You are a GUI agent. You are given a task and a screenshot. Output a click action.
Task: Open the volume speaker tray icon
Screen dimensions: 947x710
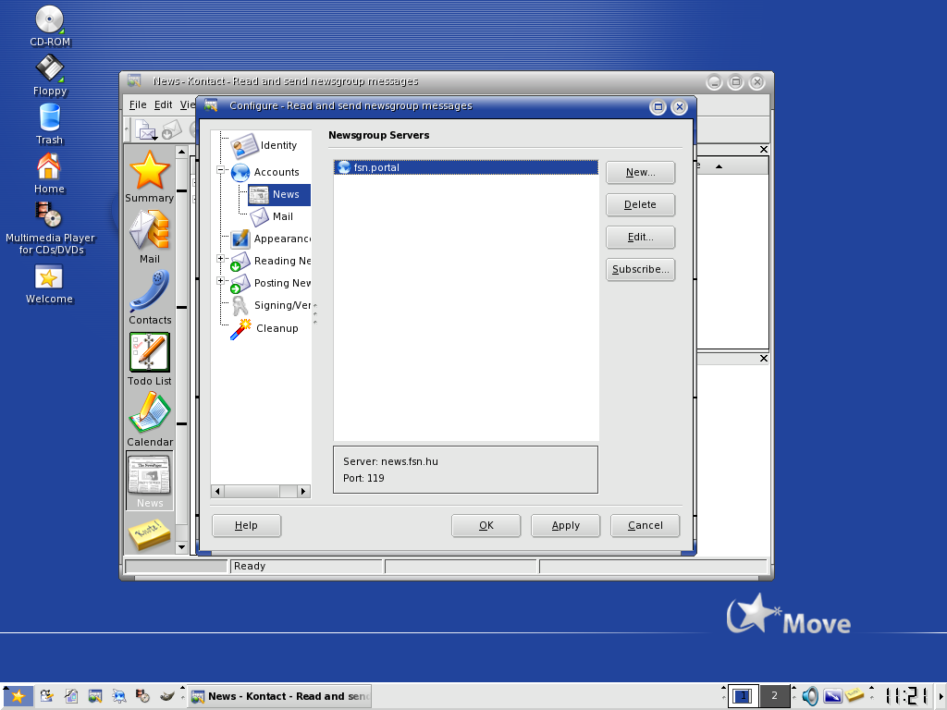[x=810, y=696]
